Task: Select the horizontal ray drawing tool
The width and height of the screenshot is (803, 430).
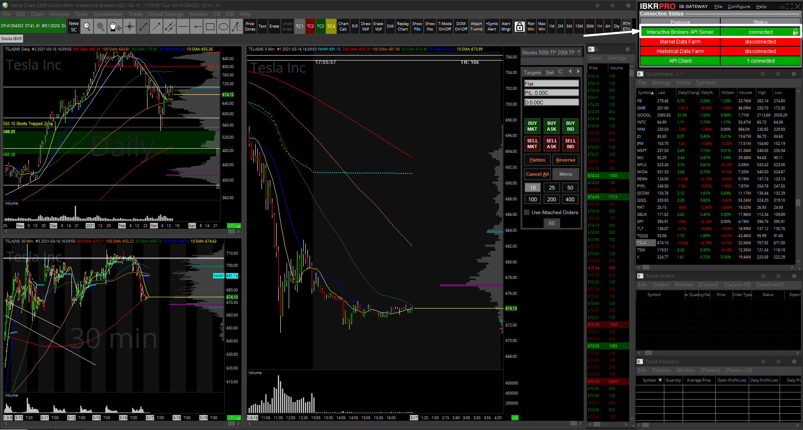Action: tap(197, 27)
